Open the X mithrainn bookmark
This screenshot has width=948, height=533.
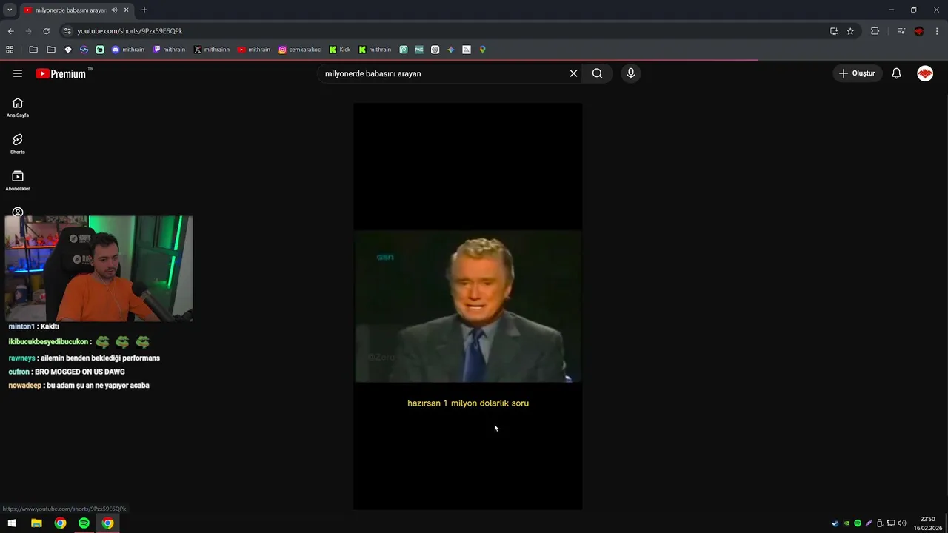pos(212,50)
